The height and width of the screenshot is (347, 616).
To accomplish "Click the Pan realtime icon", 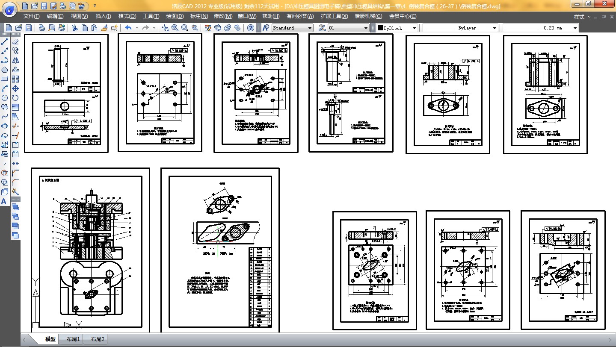I will [x=165, y=28].
